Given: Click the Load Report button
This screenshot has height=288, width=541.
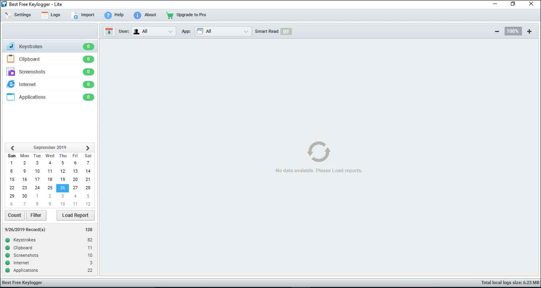Looking at the screenshot, I should (75, 215).
